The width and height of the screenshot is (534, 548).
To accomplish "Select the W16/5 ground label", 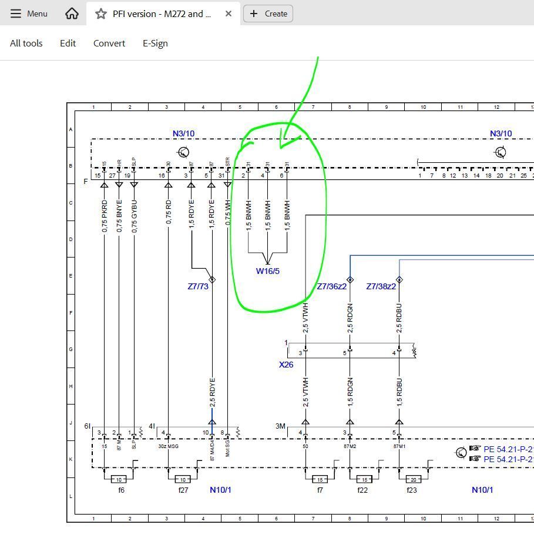I will (x=267, y=271).
